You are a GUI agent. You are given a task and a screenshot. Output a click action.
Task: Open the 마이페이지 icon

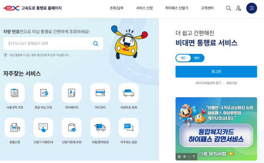(71, 93)
